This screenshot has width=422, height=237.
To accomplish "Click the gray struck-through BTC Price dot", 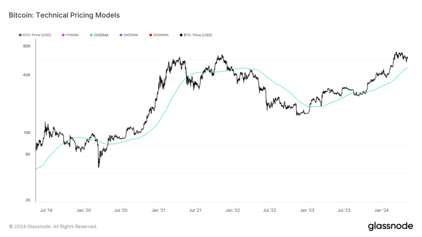I will pos(20,35).
